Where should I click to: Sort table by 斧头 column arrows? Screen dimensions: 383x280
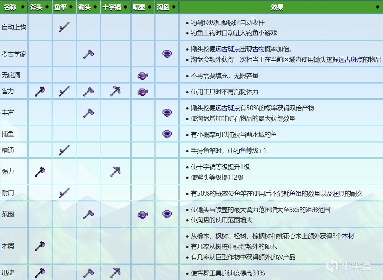[x=47, y=7]
